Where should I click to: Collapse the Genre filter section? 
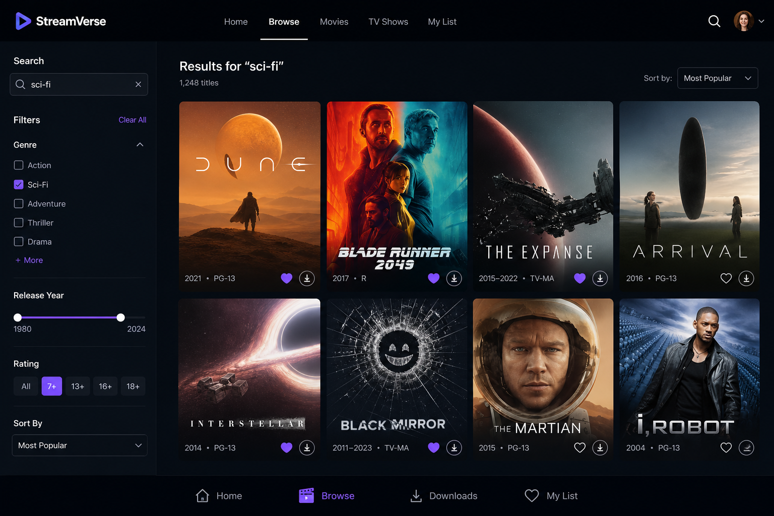[140, 145]
